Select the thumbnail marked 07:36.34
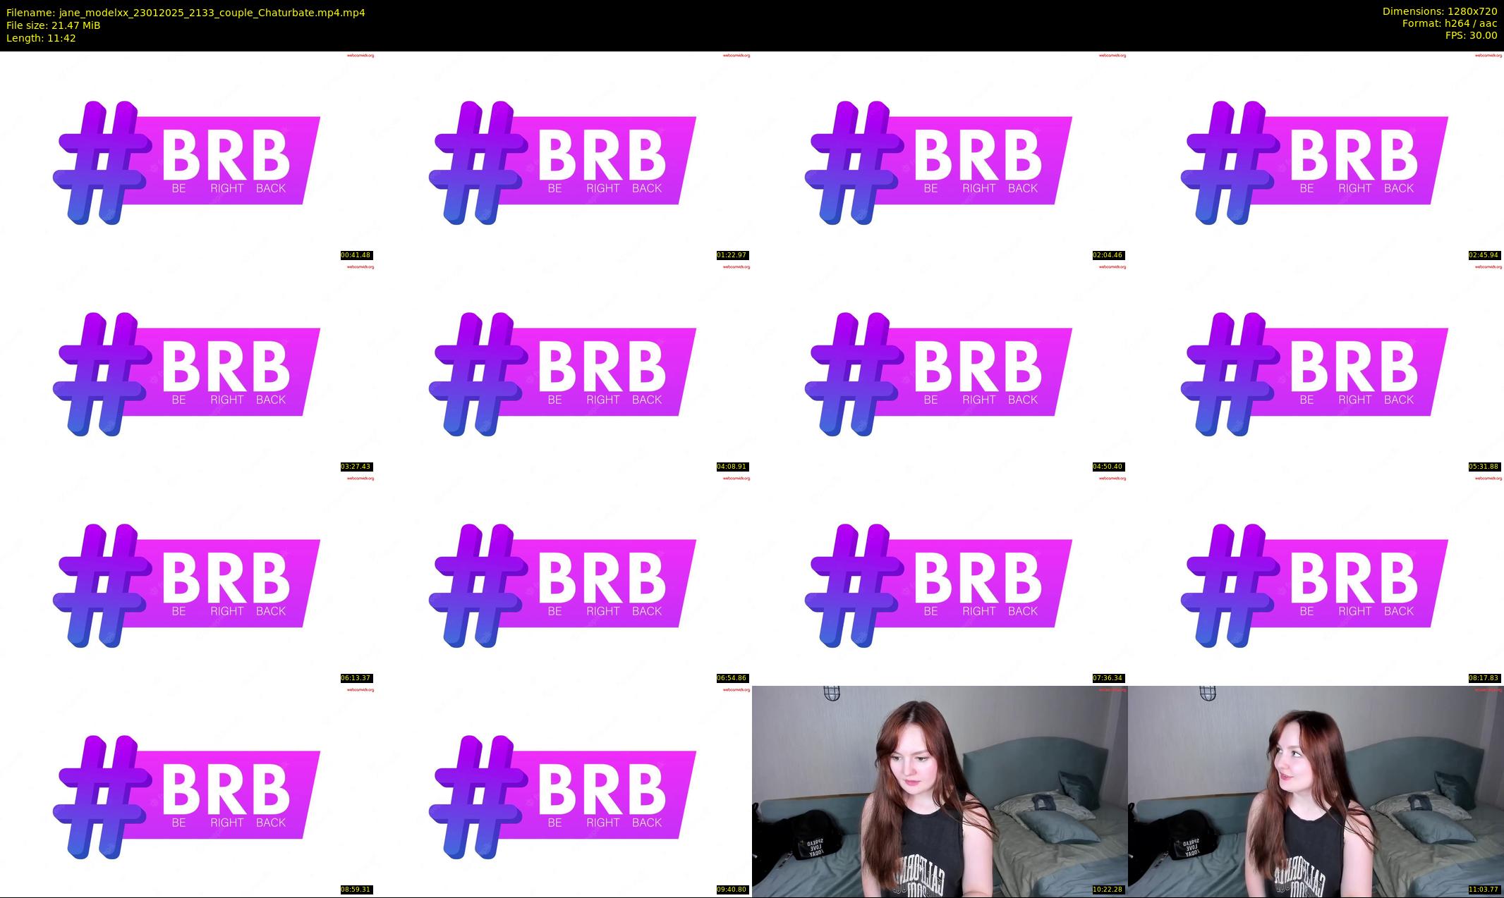The height and width of the screenshot is (898, 1504). (940, 579)
